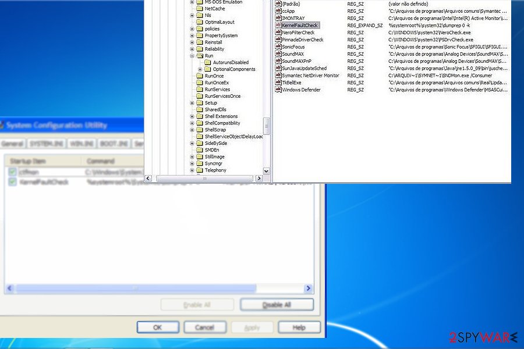Click the SoundMAX value icon

point(278,54)
